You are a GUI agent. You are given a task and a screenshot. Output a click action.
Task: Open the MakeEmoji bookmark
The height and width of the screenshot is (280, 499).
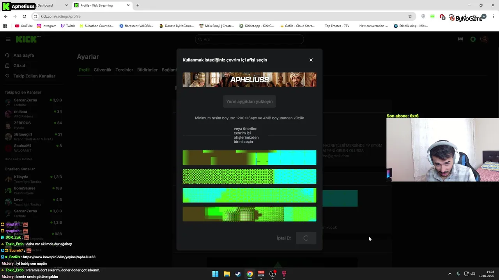217,26
